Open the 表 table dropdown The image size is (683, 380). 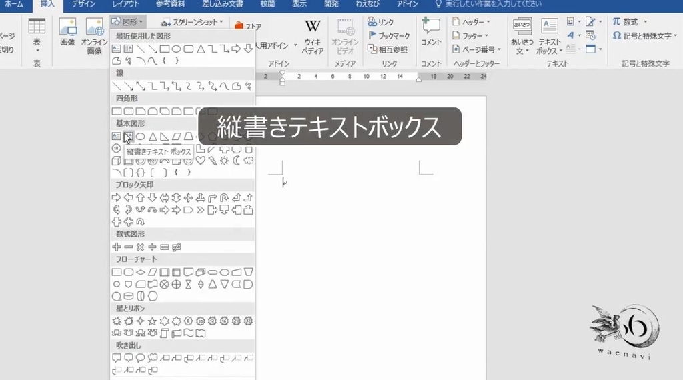tap(37, 37)
